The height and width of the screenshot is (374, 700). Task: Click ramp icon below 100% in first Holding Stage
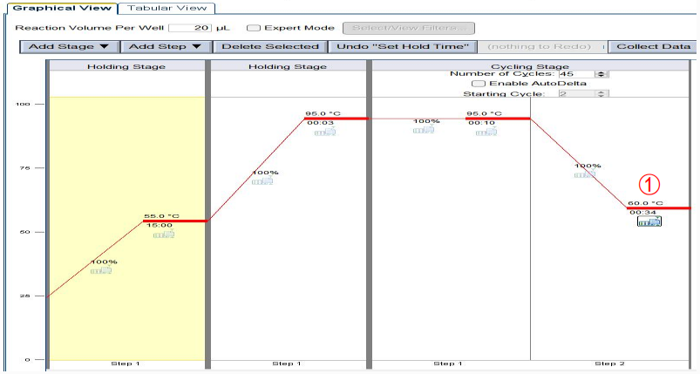103,271
